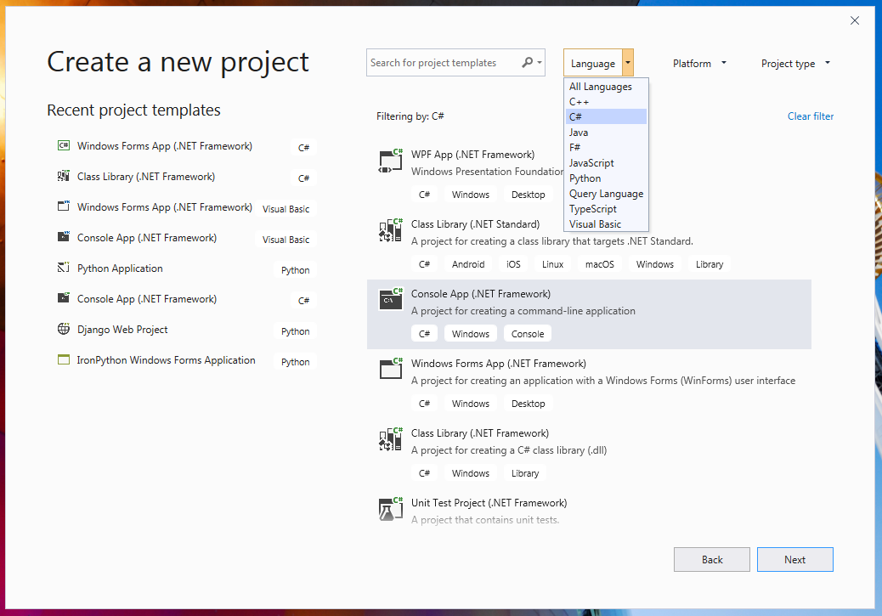
Task: Choose Java from the language list
Action: pyautogui.click(x=606, y=133)
